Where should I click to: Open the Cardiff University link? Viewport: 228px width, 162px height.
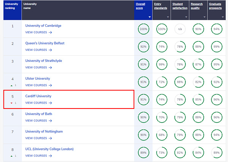38,96
